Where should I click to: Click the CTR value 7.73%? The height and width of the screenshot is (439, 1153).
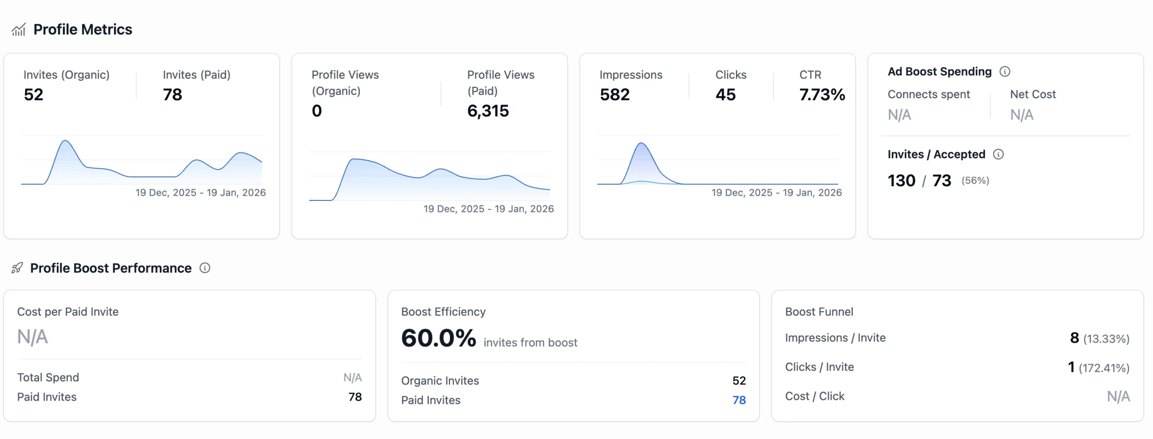(x=822, y=95)
